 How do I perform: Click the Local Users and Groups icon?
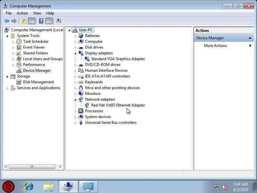[x=19, y=59]
